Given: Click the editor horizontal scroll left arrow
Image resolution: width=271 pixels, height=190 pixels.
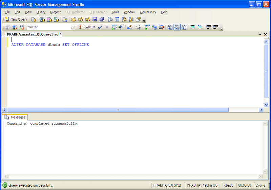Looking at the screenshot, I should (x=4, y=110).
